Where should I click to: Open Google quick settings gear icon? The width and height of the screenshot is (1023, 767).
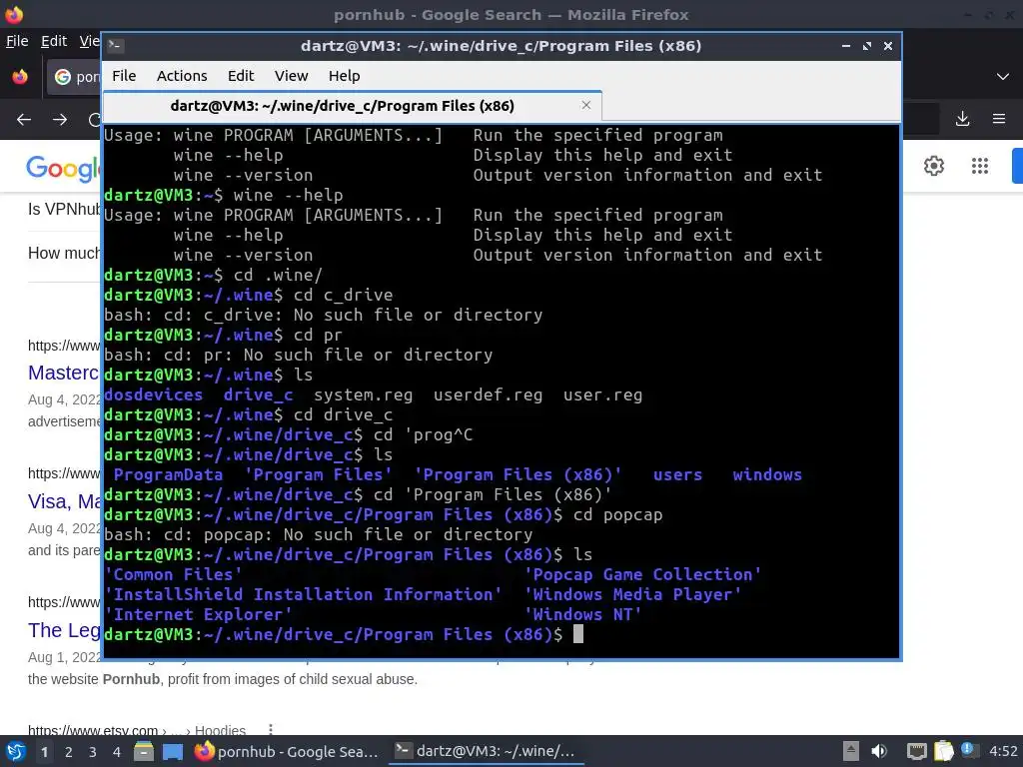coord(934,166)
